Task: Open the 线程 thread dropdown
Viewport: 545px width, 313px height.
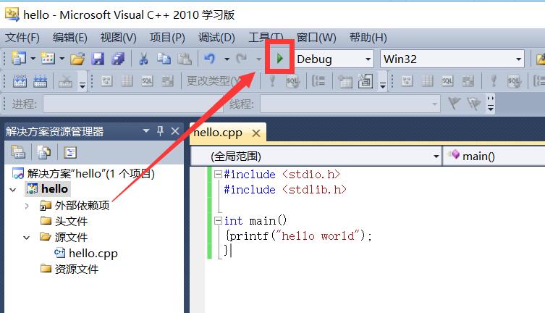Action: 434,104
